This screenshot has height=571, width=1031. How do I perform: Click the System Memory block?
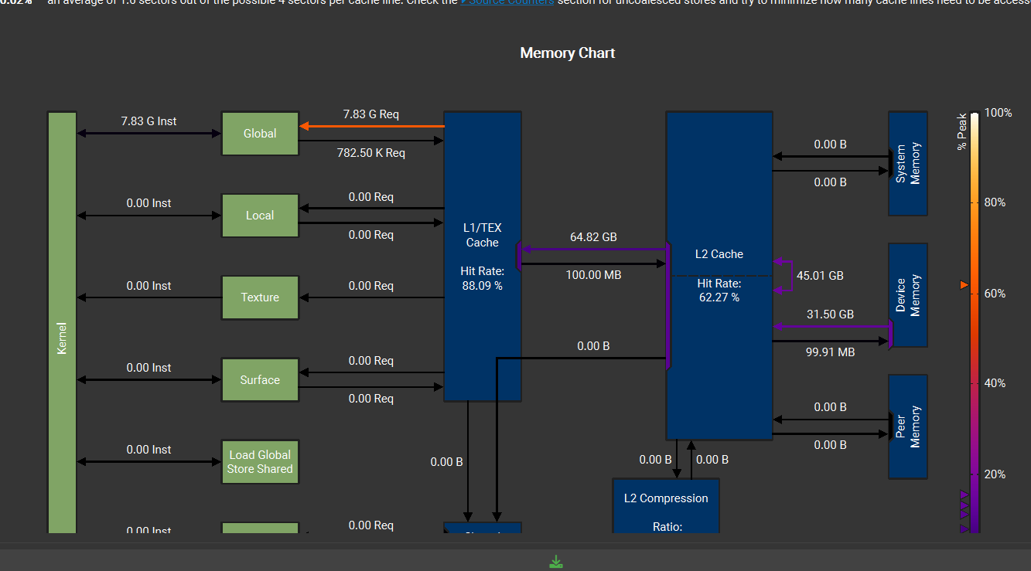(907, 163)
